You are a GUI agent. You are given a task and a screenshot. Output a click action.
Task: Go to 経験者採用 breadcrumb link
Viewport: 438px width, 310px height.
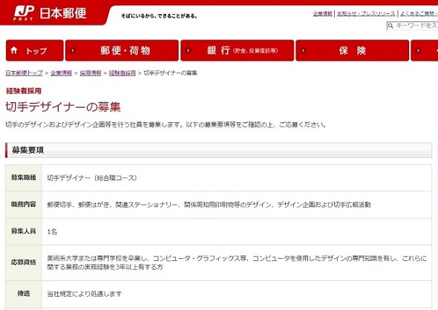coord(122,73)
